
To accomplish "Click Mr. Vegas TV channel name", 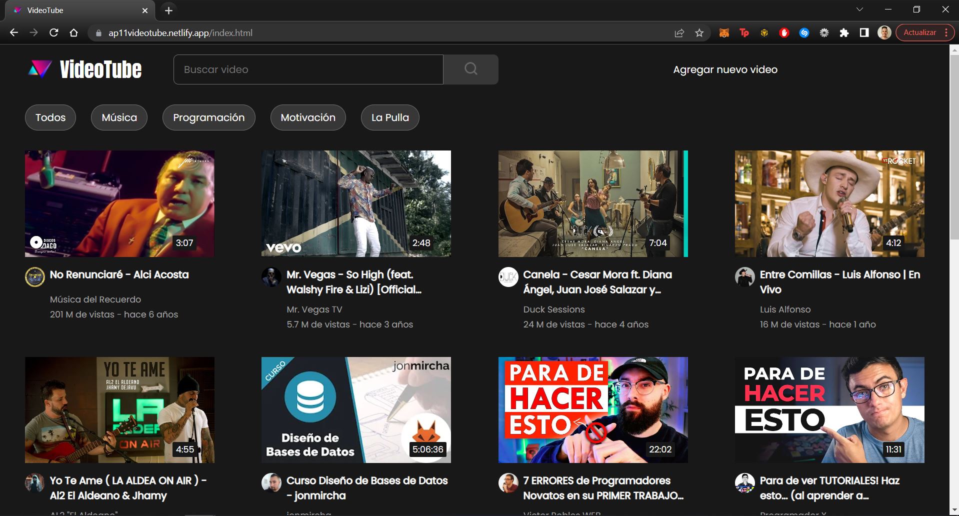I will pyautogui.click(x=314, y=309).
